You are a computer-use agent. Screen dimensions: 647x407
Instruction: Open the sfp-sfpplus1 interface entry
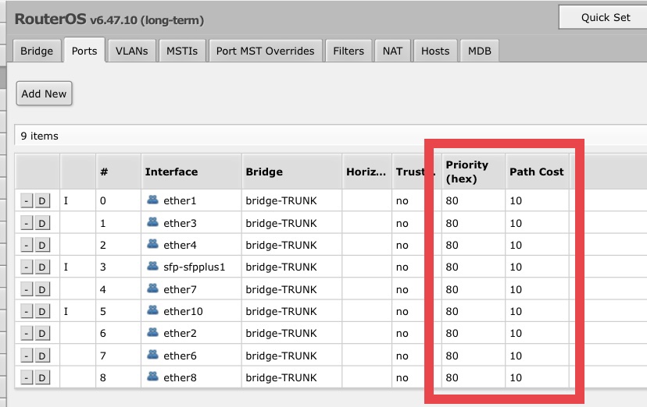click(x=195, y=267)
